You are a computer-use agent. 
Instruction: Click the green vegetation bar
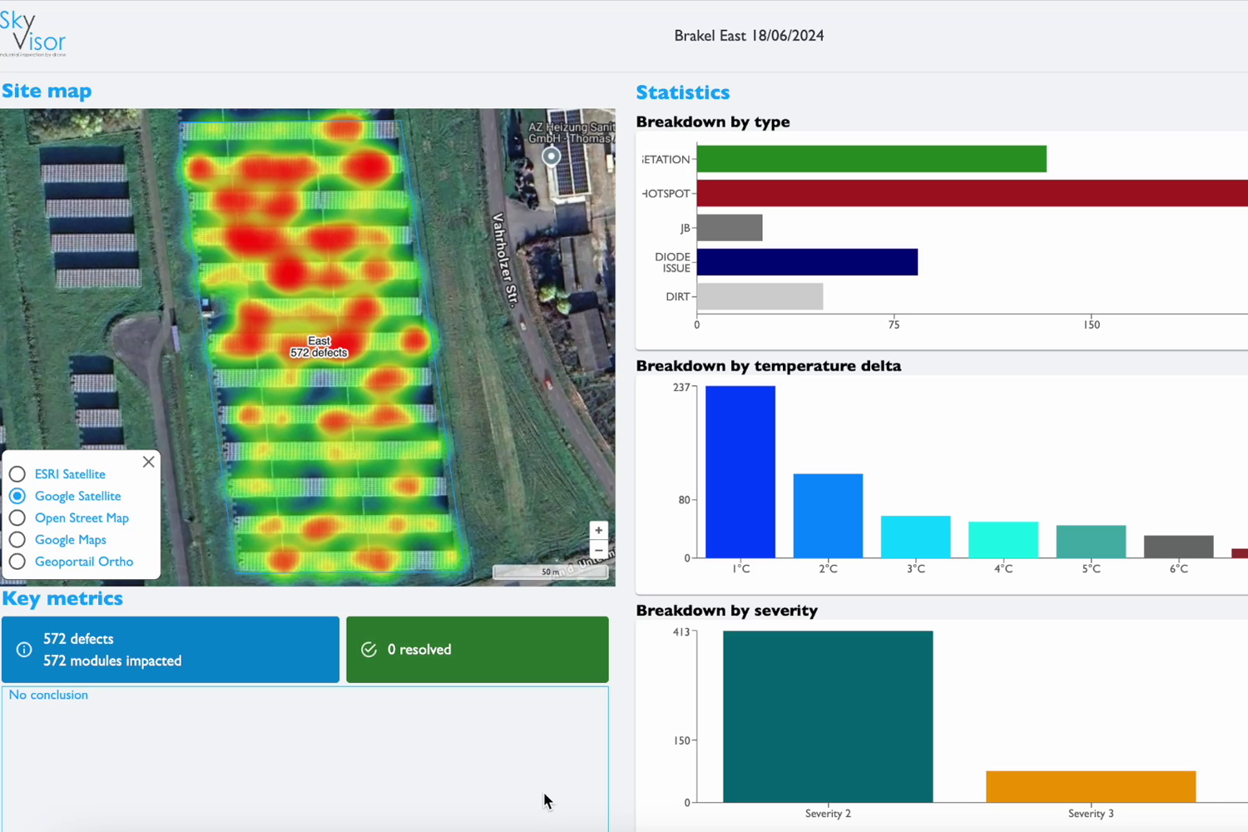click(x=871, y=159)
